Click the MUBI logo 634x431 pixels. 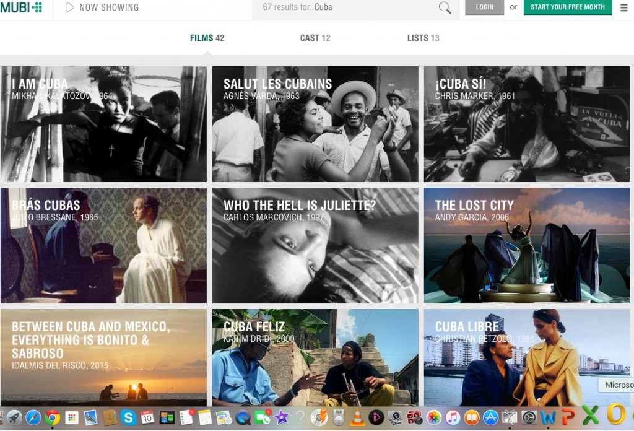(21, 7)
